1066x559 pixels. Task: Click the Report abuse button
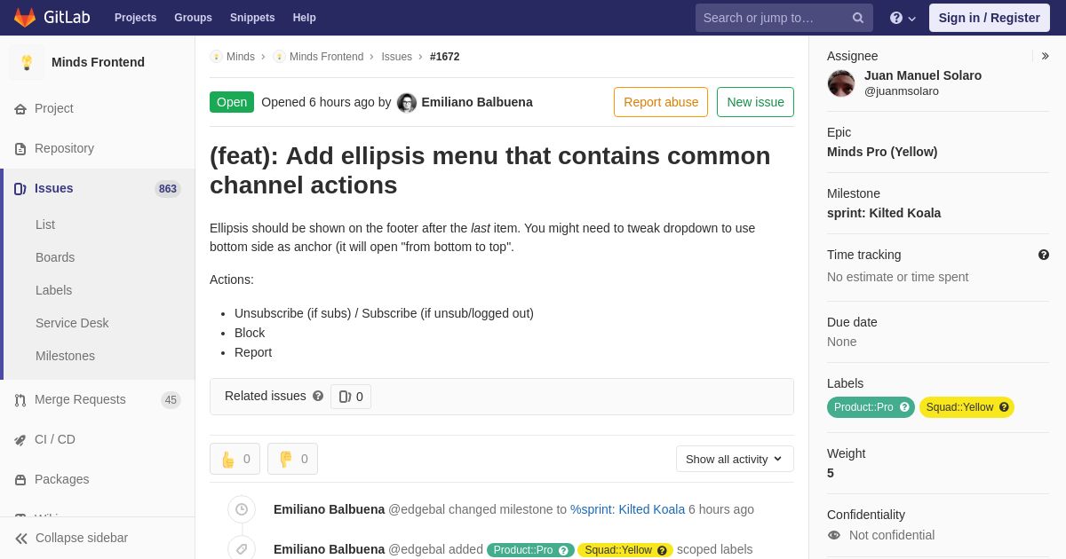click(661, 102)
